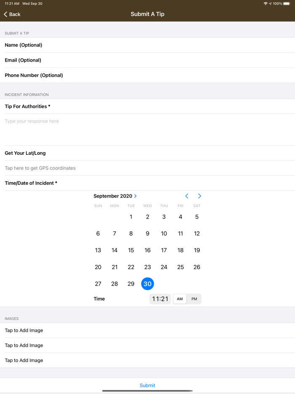Select September 16 on calendar

coord(147,250)
